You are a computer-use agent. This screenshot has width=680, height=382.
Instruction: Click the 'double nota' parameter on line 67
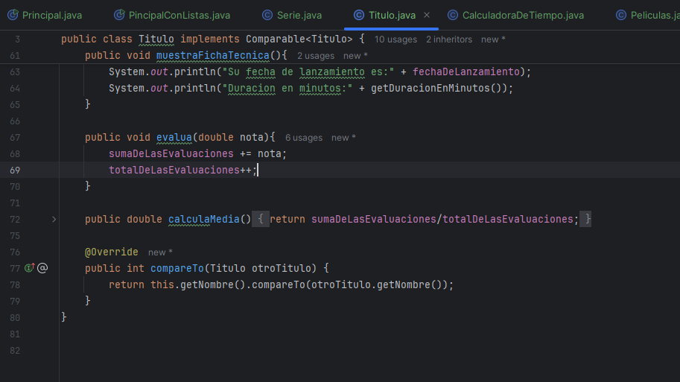(231, 138)
